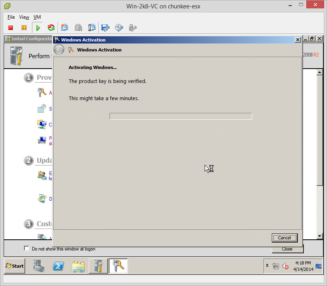Open the Snapshot Manager toolbar icon

tap(92, 28)
